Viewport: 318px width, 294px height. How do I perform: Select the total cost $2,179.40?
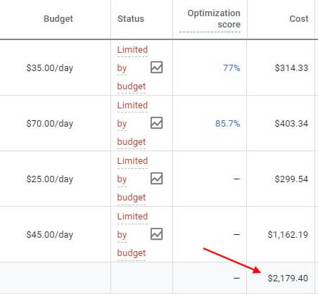tap(288, 279)
